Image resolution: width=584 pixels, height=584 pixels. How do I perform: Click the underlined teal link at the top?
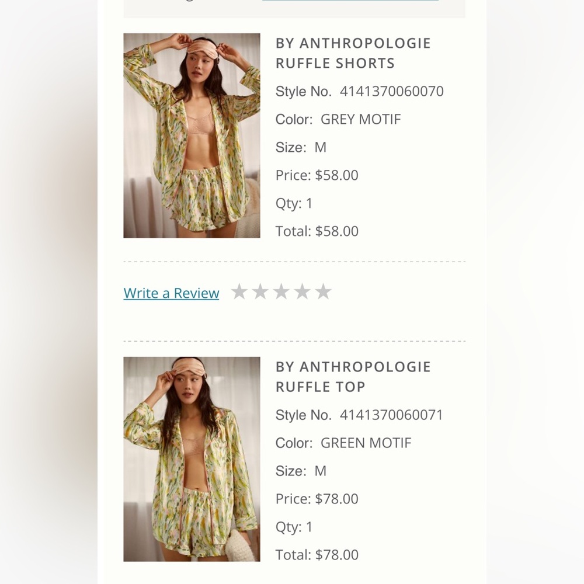(x=350, y=2)
